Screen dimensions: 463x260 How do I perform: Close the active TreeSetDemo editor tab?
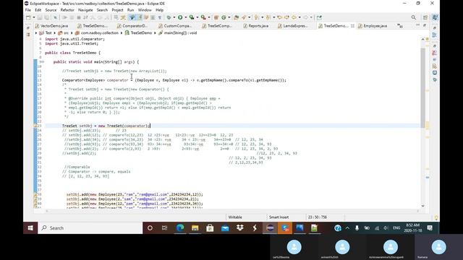352,26
